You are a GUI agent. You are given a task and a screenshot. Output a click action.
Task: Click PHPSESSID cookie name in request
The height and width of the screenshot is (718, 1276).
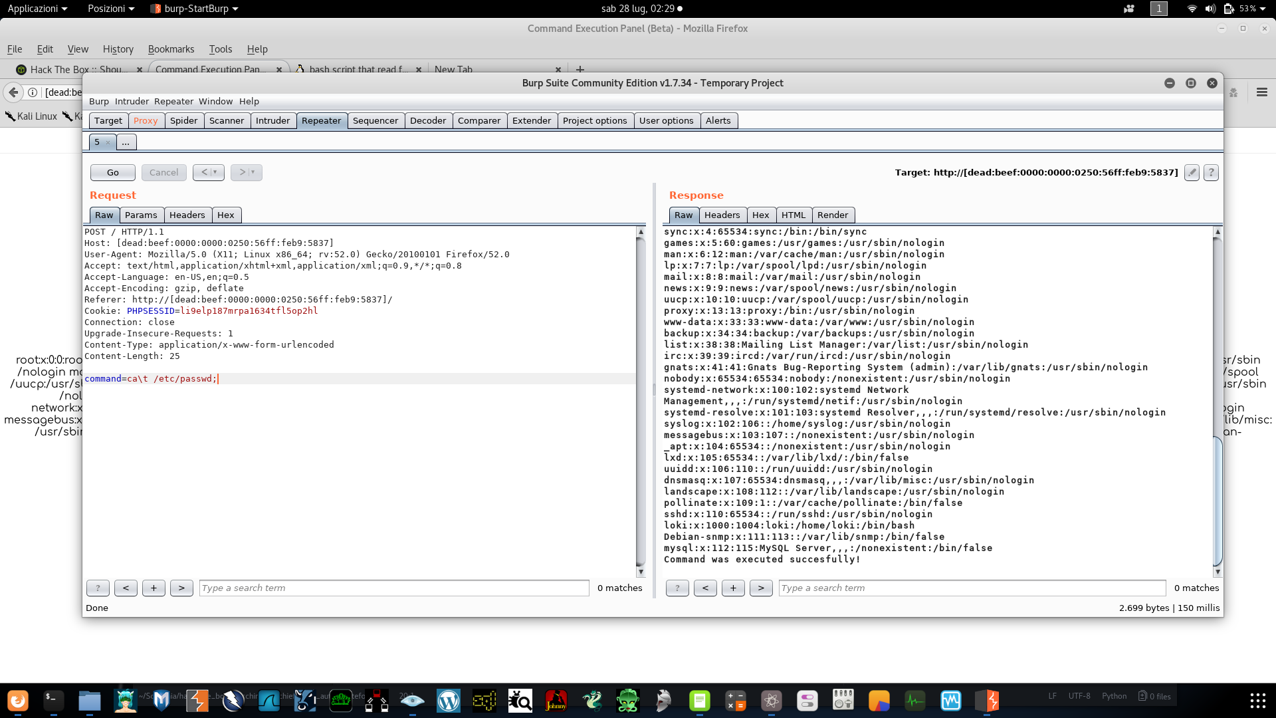[151, 310]
